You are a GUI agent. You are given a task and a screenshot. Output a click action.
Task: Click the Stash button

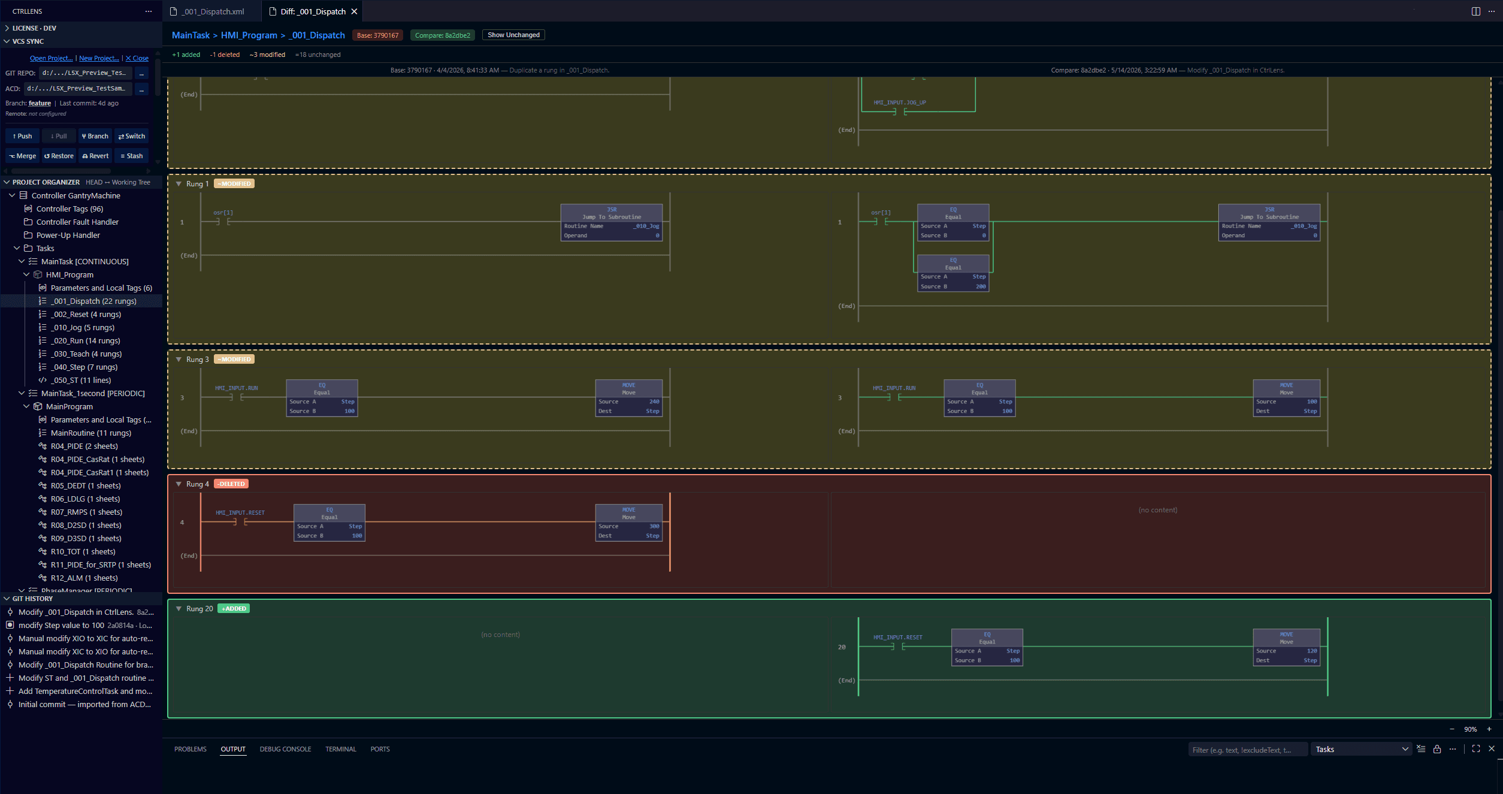[132, 156]
